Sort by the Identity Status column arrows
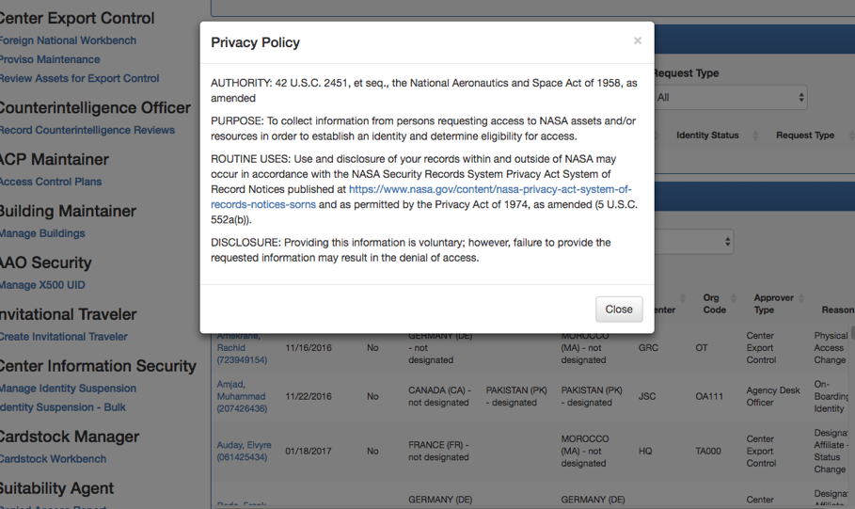The width and height of the screenshot is (855, 509). coord(755,135)
